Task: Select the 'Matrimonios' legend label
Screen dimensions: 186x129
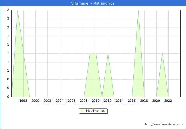Action: (95, 111)
